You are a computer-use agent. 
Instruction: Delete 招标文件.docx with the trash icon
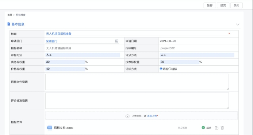pyautogui.click(x=222, y=128)
